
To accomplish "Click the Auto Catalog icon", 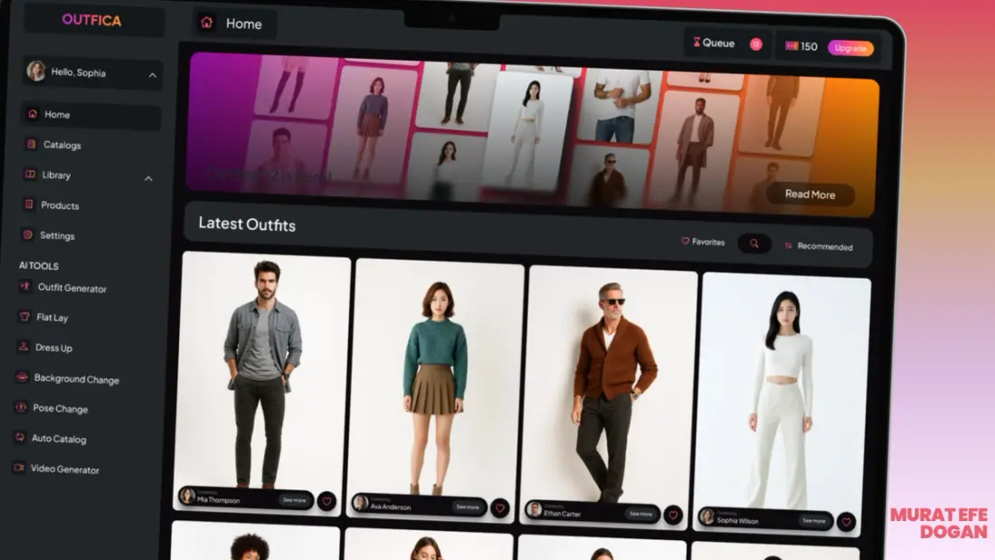I will point(20,438).
